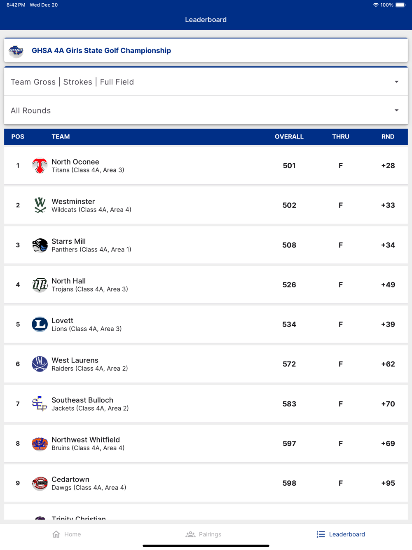The width and height of the screenshot is (412, 550).
Task: Click North Hall Trojans logo
Action: pyautogui.click(x=40, y=285)
